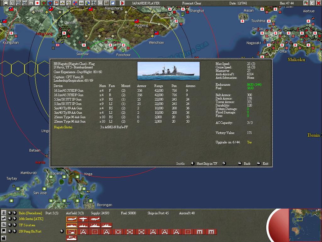Click the arrow left of land unit icons row
Image resolution: width=322 pixels, height=242 pixels.
62,231
